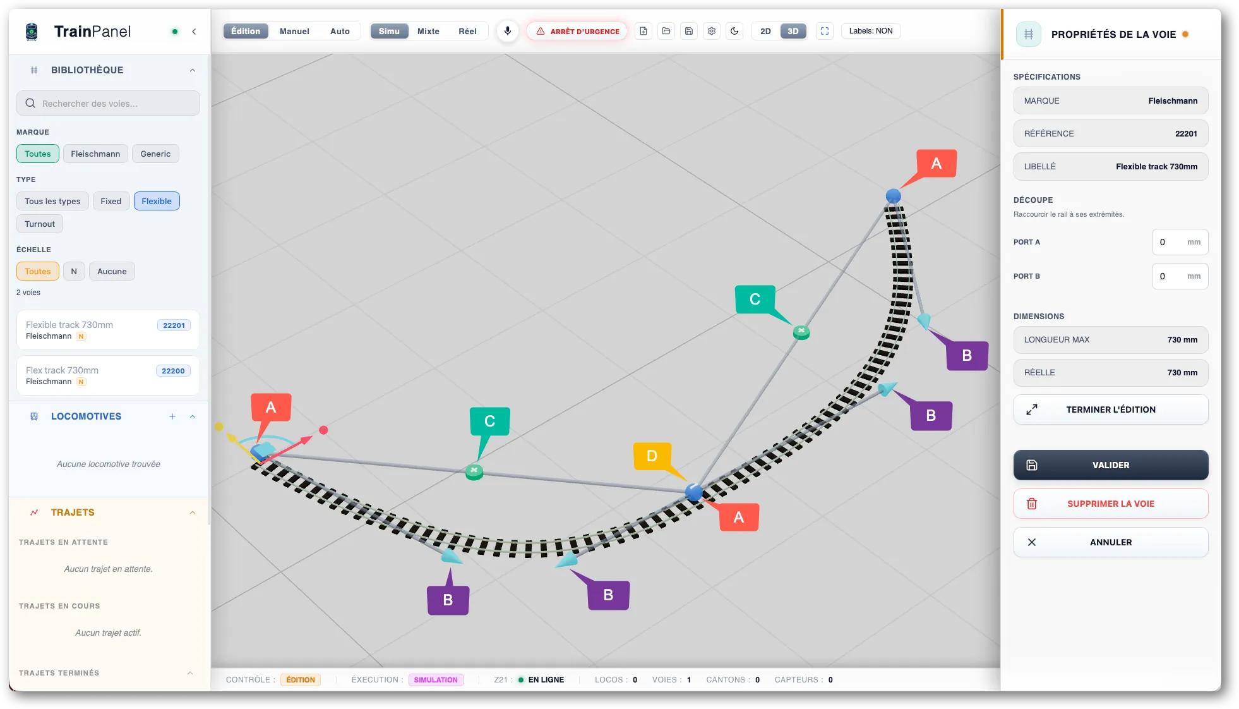The width and height of the screenshot is (1239, 709).
Task: Click Terminer l'édition button
Action: (x=1110, y=409)
